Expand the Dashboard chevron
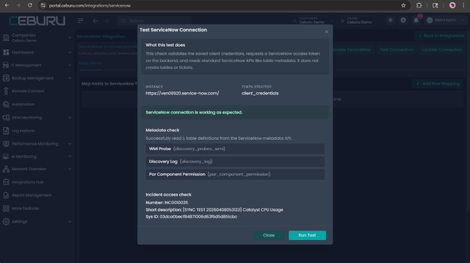Viewport: 470px width, 263px height. [70, 52]
